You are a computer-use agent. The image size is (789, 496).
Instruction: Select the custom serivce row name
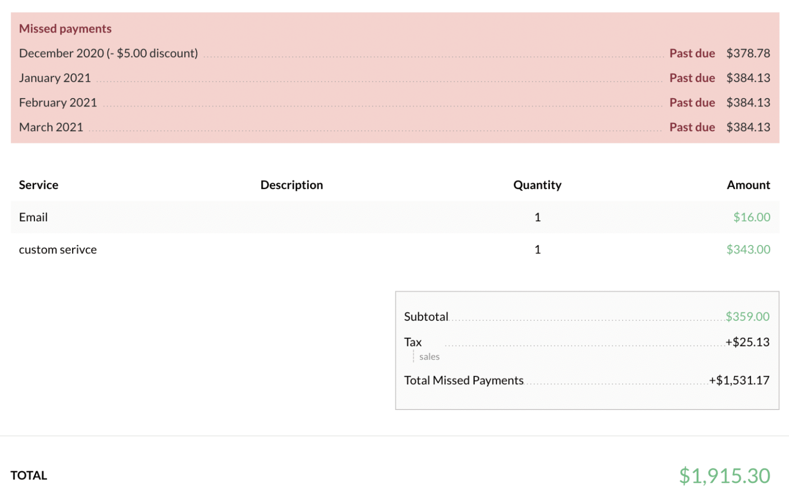click(x=58, y=250)
